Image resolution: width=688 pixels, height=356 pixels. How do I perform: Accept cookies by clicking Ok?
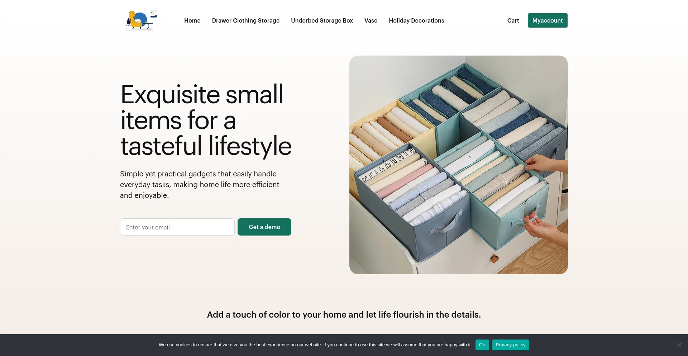(x=482, y=345)
